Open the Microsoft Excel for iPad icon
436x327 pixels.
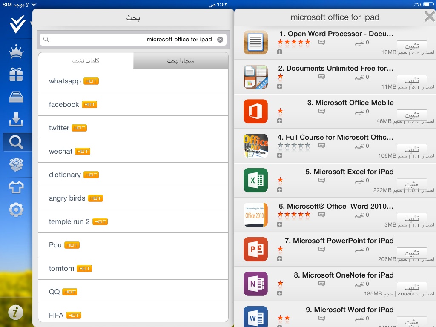255,180
